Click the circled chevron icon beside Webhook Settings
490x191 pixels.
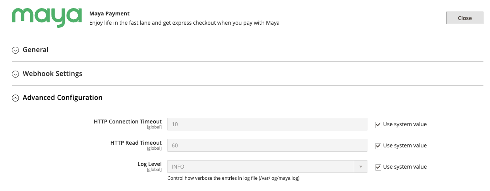[15, 74]
